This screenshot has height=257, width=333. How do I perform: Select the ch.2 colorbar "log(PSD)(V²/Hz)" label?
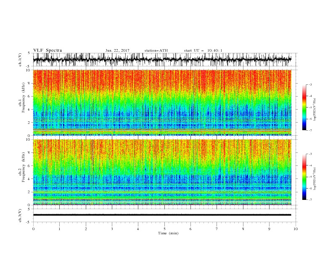(314, 179)
